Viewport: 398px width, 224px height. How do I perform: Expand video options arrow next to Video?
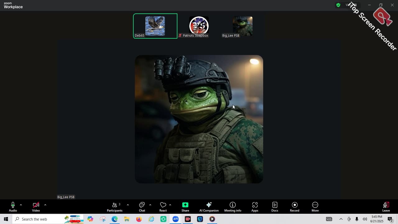pyautogui.click(x=45, y=205)
